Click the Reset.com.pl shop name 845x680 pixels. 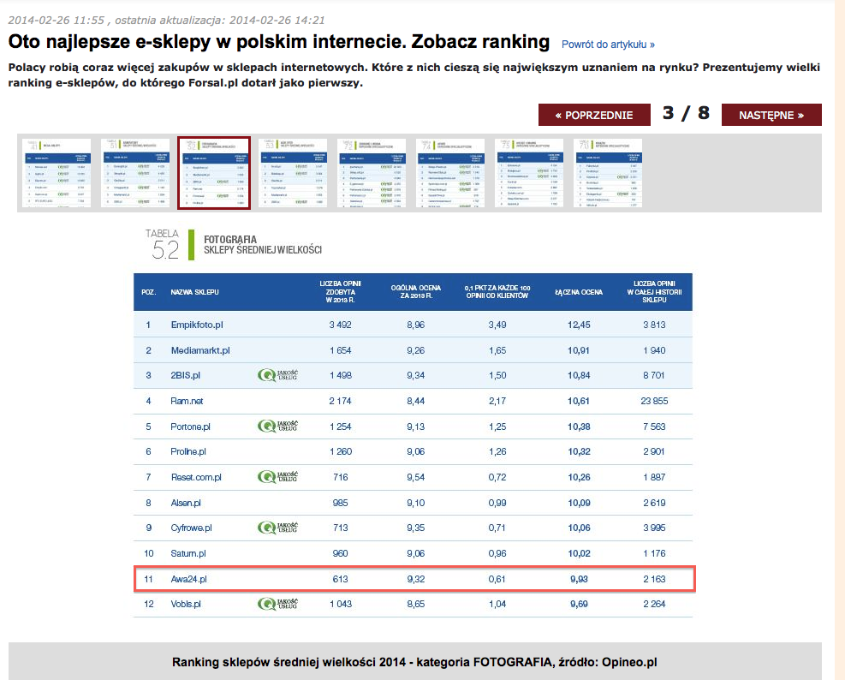pyautogui.click(x=195, y=477)
